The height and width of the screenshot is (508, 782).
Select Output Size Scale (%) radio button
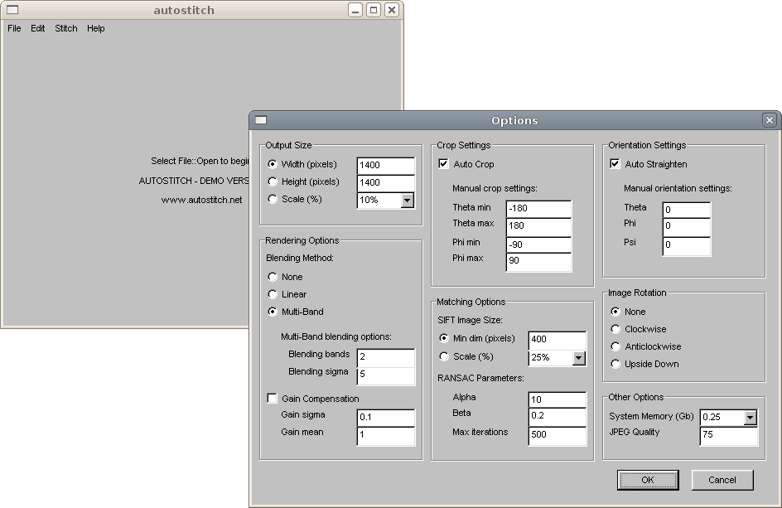[x=273, y=199]
